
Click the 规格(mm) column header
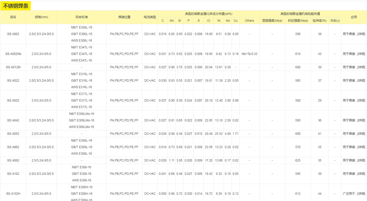coord(41,17)
